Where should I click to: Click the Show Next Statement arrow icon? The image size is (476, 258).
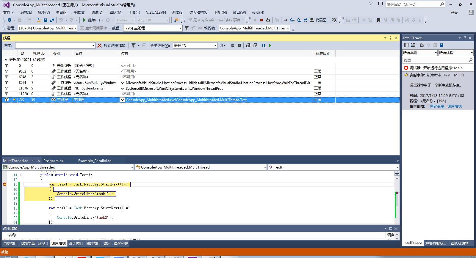click(x=286, y=20)
